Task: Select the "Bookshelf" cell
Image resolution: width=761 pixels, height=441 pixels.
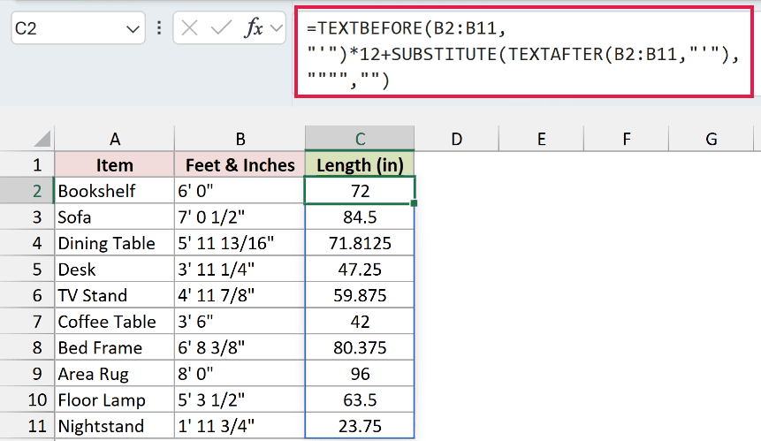Action: 115,191
